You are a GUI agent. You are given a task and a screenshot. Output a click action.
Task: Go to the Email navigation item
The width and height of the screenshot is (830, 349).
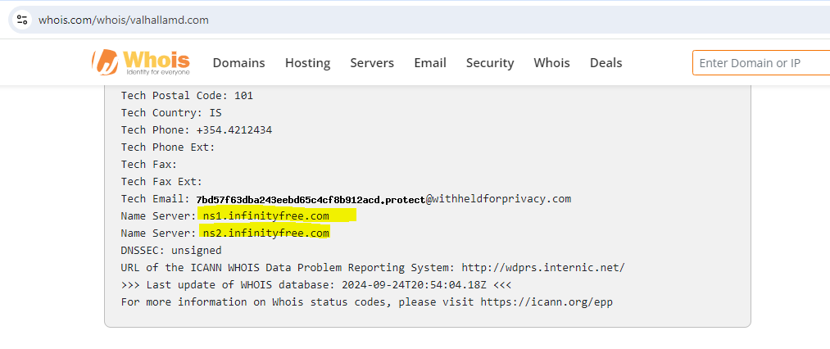coord(430,63)
